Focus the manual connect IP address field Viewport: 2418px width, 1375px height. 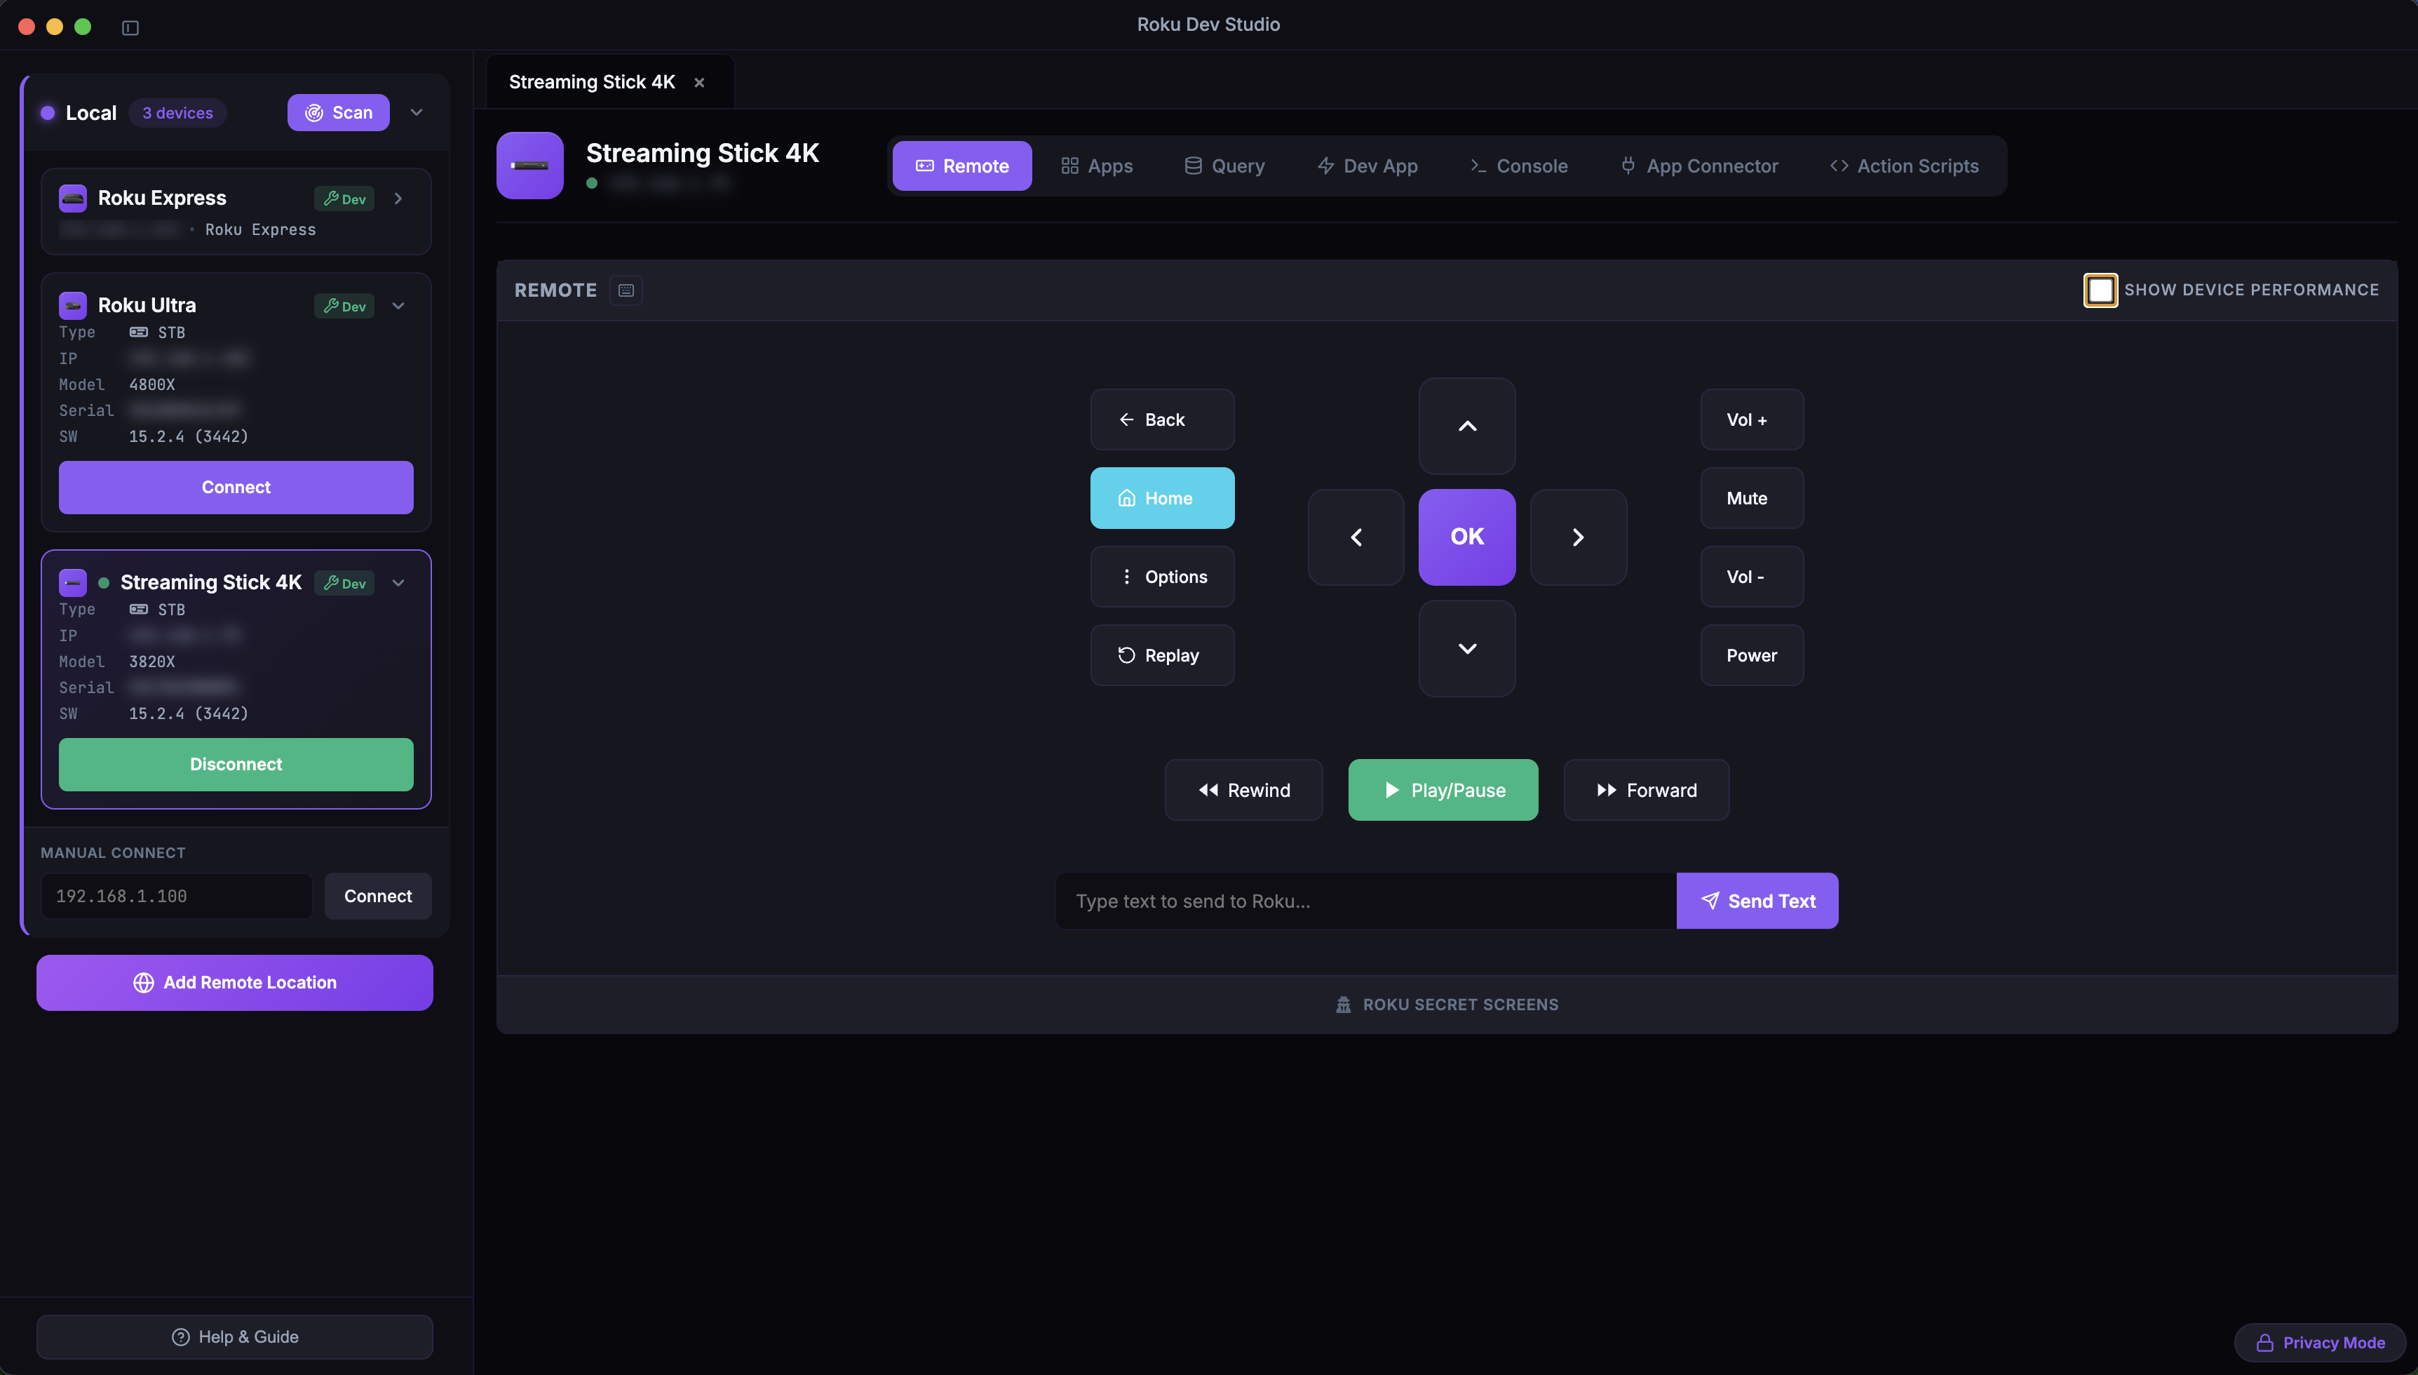point(177,897)
